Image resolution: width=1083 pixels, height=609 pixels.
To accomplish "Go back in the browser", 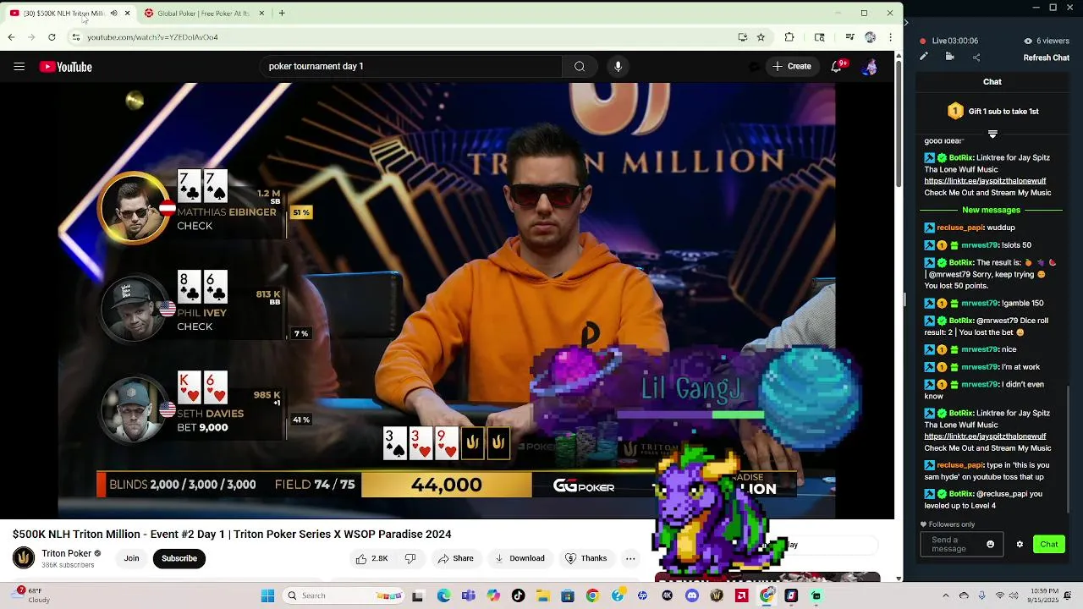I will tap(11, 37).
